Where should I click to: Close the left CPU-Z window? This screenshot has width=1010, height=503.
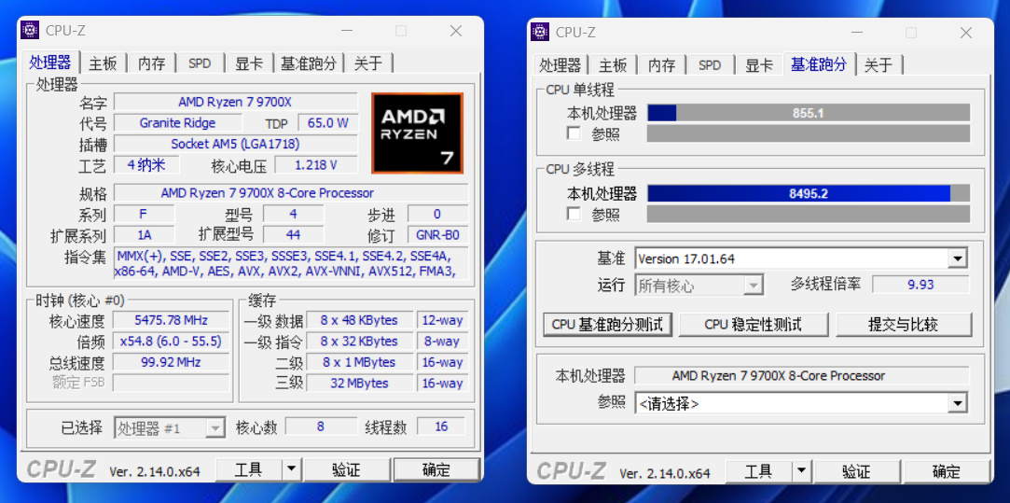point(456,31)
